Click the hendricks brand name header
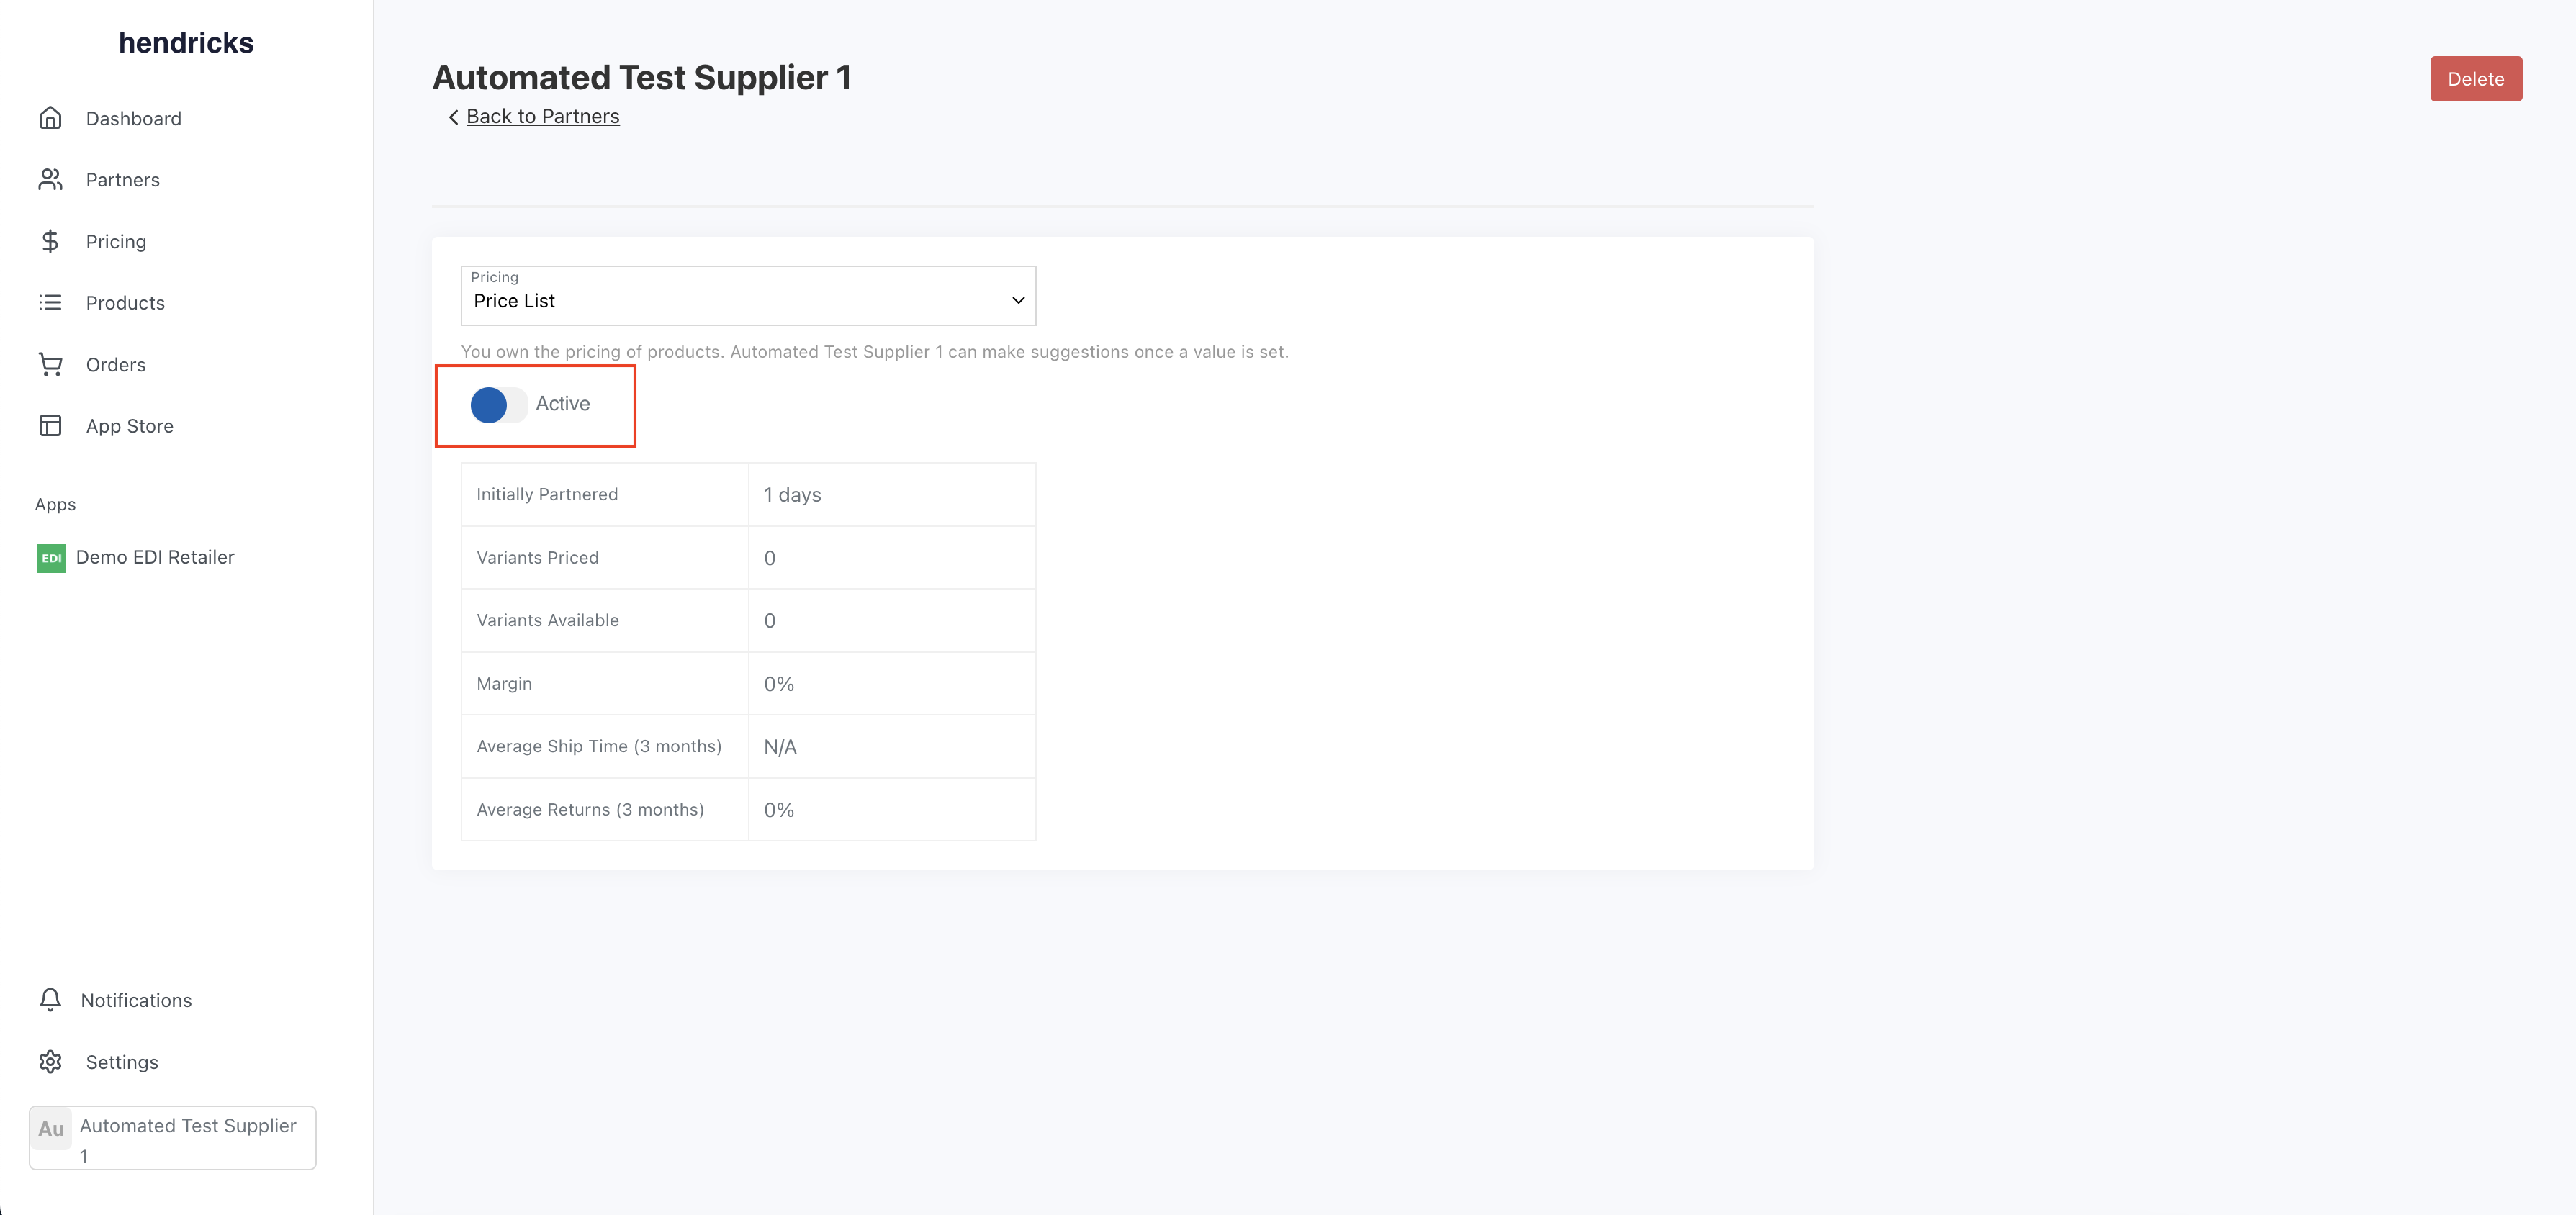The height and width of the screenshot is (1215, 2576). [186, 42]
